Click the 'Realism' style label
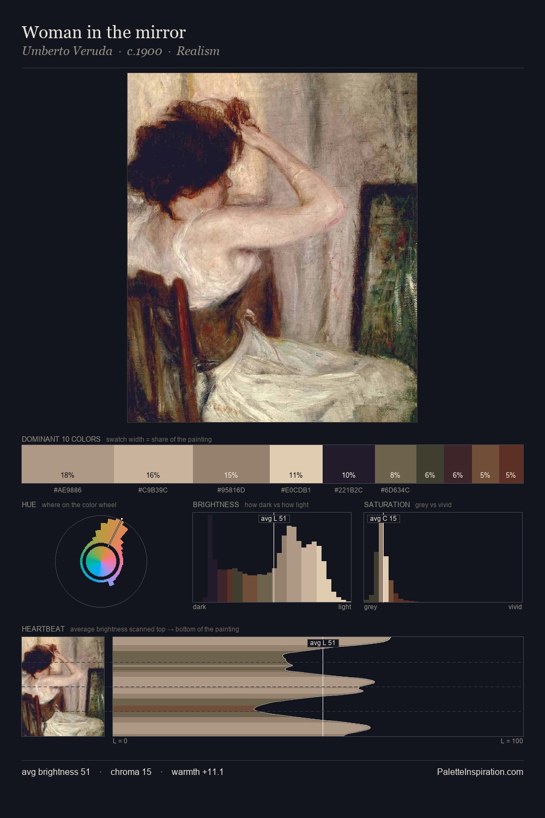 (x=198, y=51)
